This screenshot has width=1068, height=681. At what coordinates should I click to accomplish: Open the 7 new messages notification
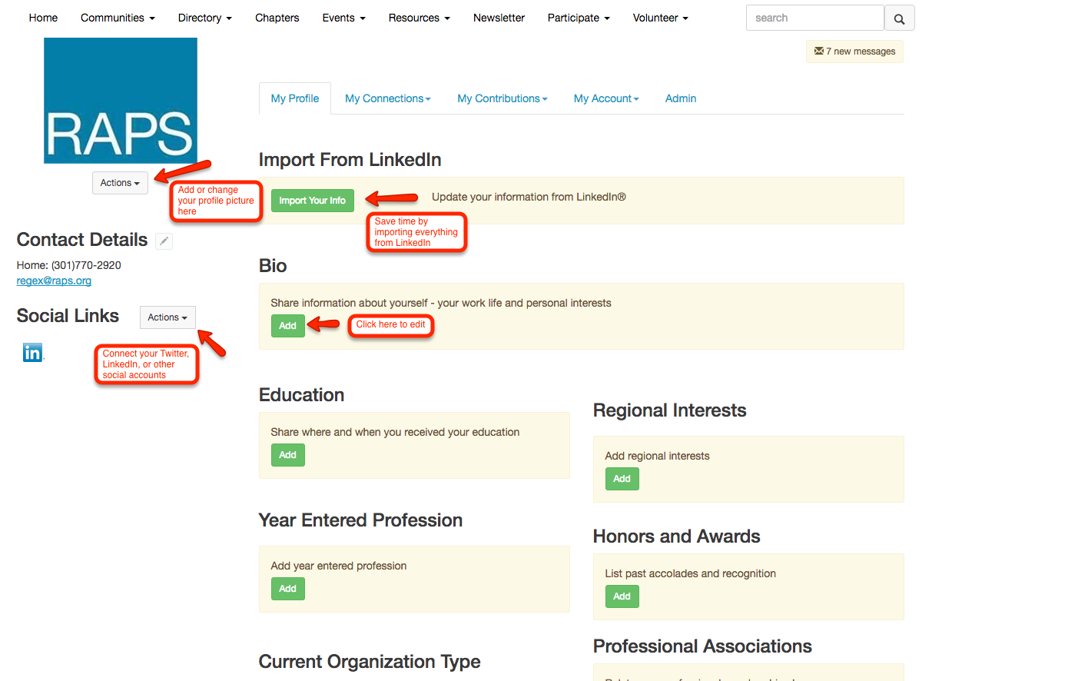coord(854,51)
